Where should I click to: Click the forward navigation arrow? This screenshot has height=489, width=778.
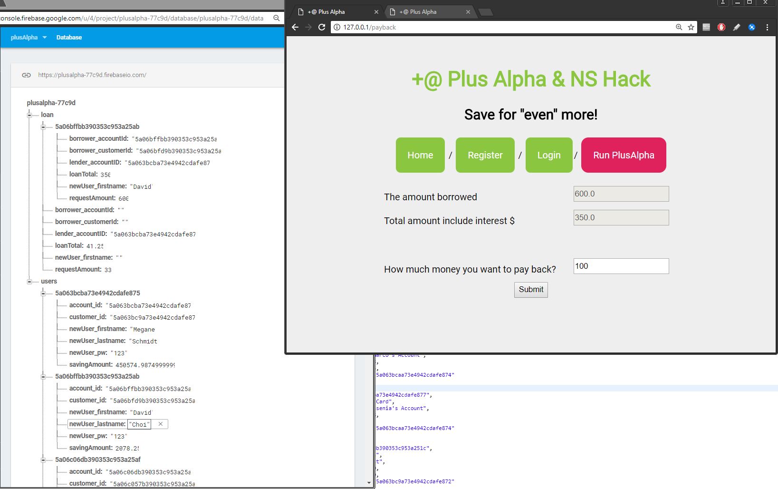tap(308, 27)
